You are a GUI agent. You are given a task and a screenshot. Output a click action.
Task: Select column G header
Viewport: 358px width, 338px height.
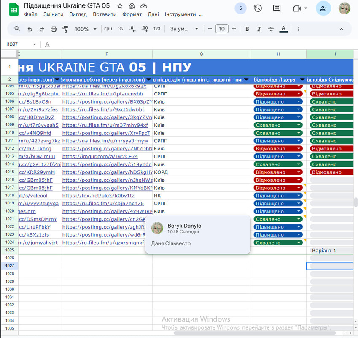click(x=201, y=54)
